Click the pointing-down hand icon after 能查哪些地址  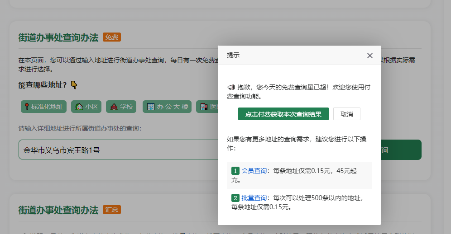[74, 85]
